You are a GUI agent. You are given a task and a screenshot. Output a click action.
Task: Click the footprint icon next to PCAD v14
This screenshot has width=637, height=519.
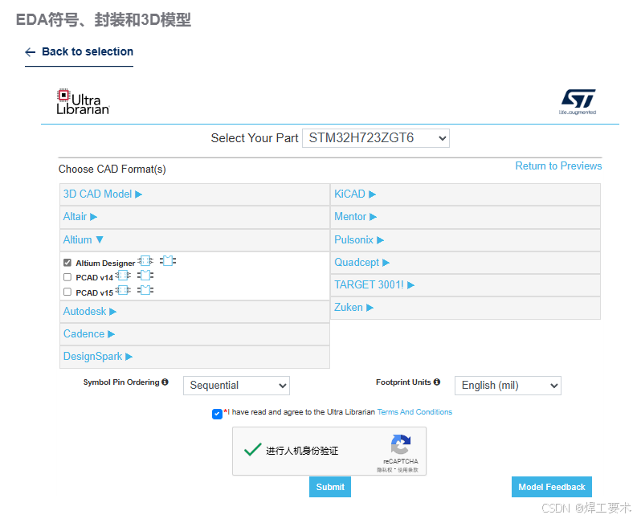click(145, 276)
